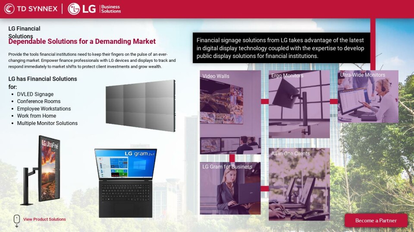Click the DVLED Signage list item
This screenshot has height=232, width=414.
tap(35, 95)
